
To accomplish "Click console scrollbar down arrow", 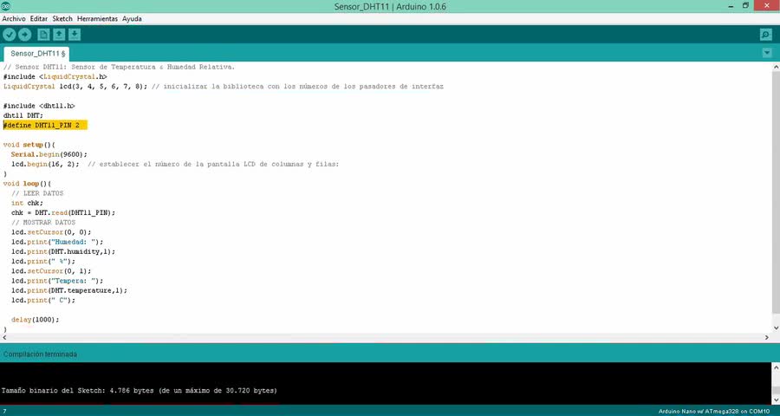I will [x=776, y=400].
